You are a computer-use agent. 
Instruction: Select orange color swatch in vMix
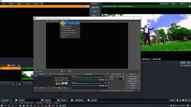pyautogui.click(x=9, y=66)
